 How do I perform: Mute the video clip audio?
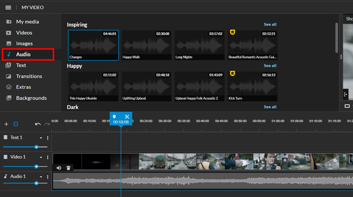click(59, 168)
